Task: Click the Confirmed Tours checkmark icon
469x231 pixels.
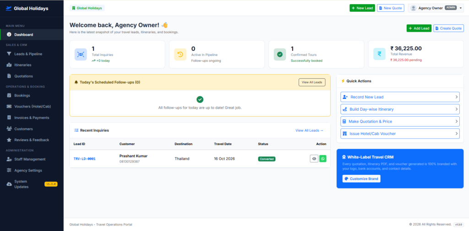Action: coord(280,54)
